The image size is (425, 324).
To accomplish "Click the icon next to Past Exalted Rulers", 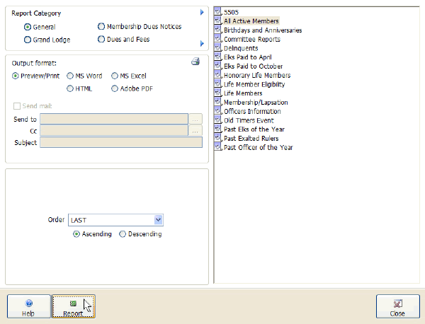I will (x=218, y=139).
